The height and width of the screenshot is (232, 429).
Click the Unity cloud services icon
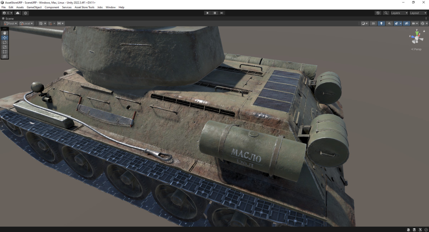[17, 13]
